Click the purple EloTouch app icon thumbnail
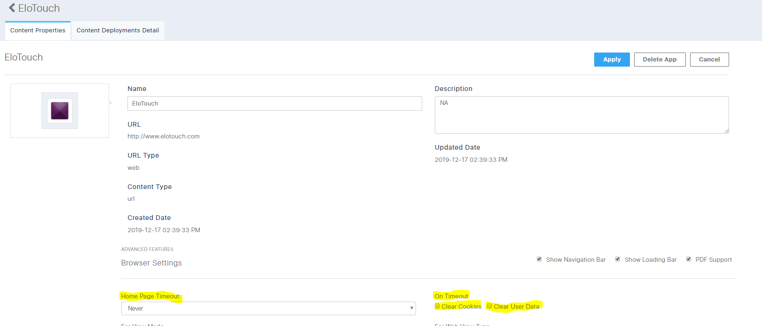 pyautogui.click(x=60, y=111)
